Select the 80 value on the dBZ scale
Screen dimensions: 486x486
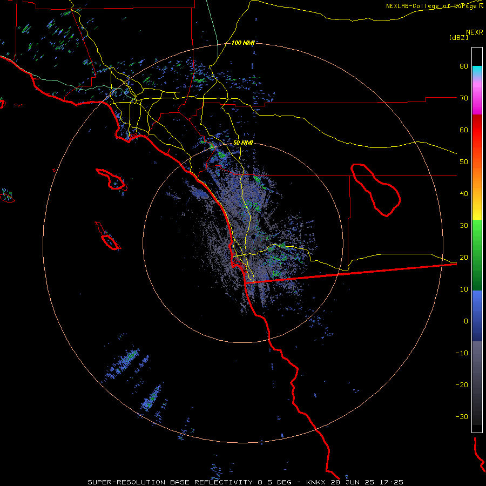click(x=464, y=66)
